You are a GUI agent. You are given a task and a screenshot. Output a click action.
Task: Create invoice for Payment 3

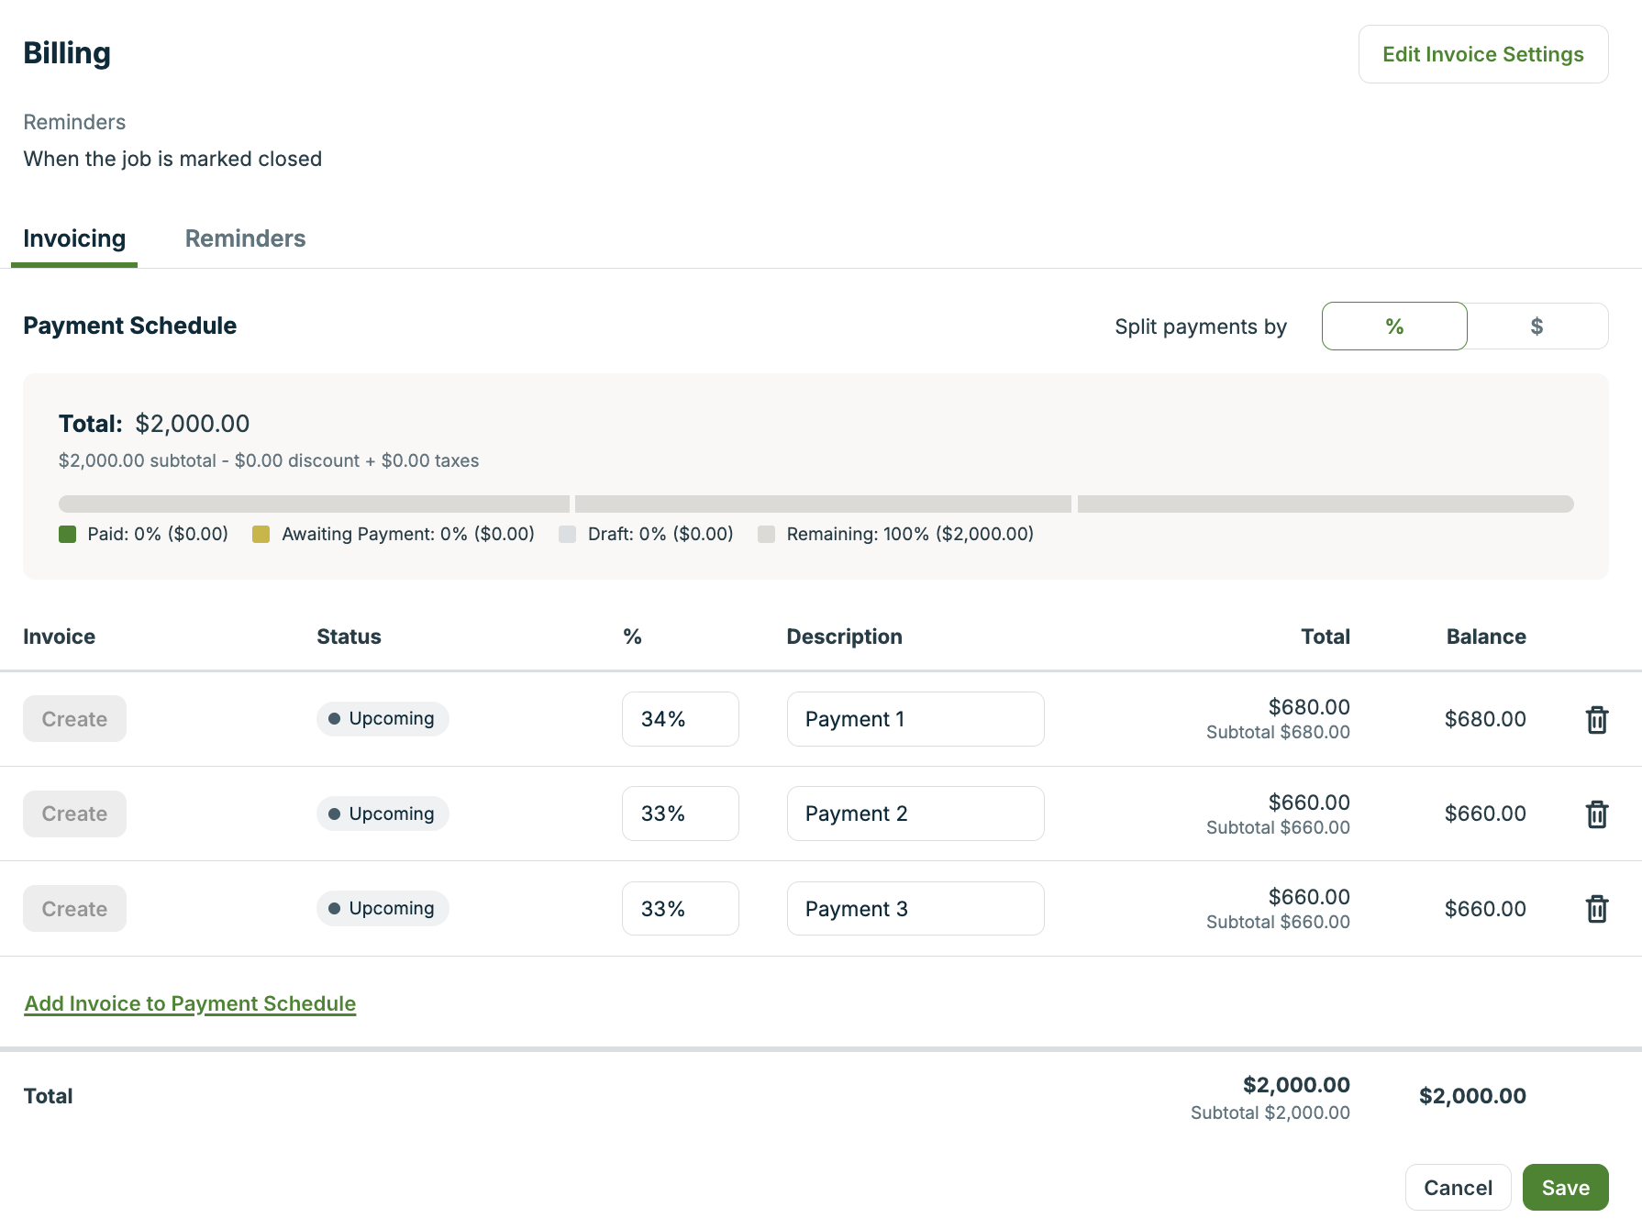point(74,909)
